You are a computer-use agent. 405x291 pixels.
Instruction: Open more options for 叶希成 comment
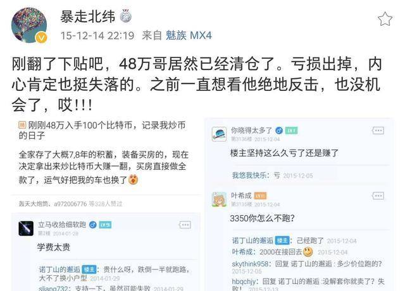378,196
